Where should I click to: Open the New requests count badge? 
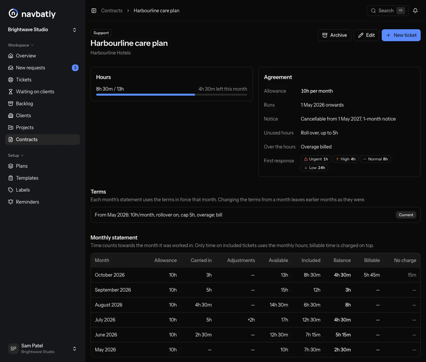[x=75, y=68]
